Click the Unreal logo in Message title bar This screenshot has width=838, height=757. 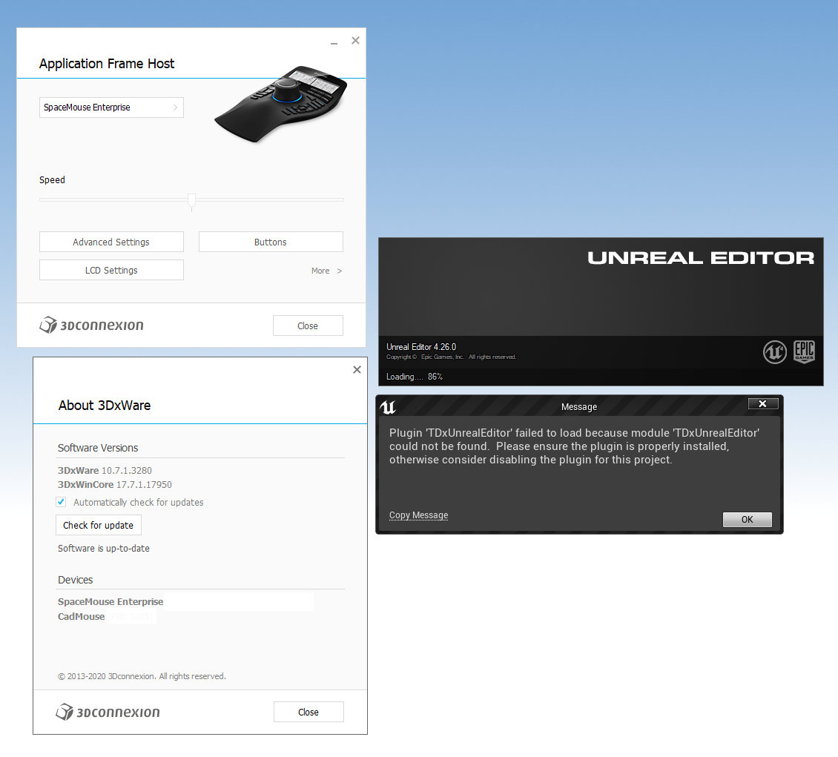(x=388, y=407)
